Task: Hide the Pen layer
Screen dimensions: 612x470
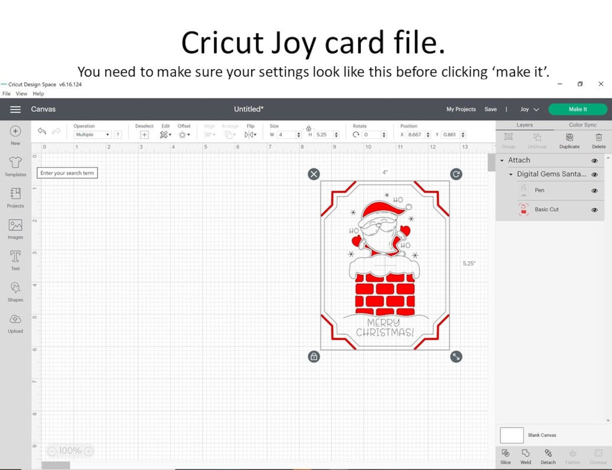Action: coord(595,191)
